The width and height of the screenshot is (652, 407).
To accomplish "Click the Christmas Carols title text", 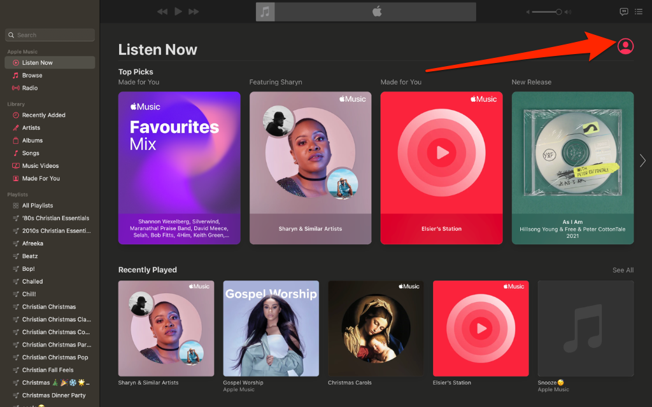I will click(350, 383).
